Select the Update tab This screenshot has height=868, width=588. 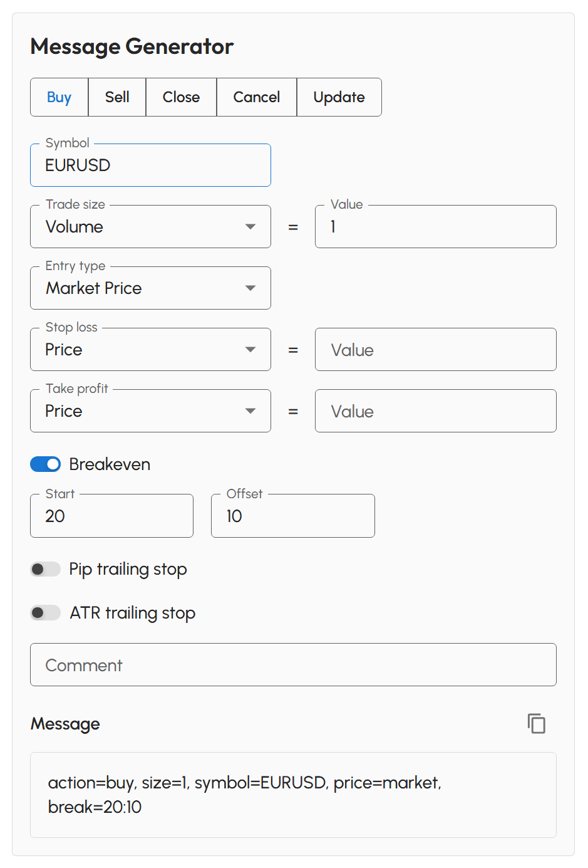339,97
